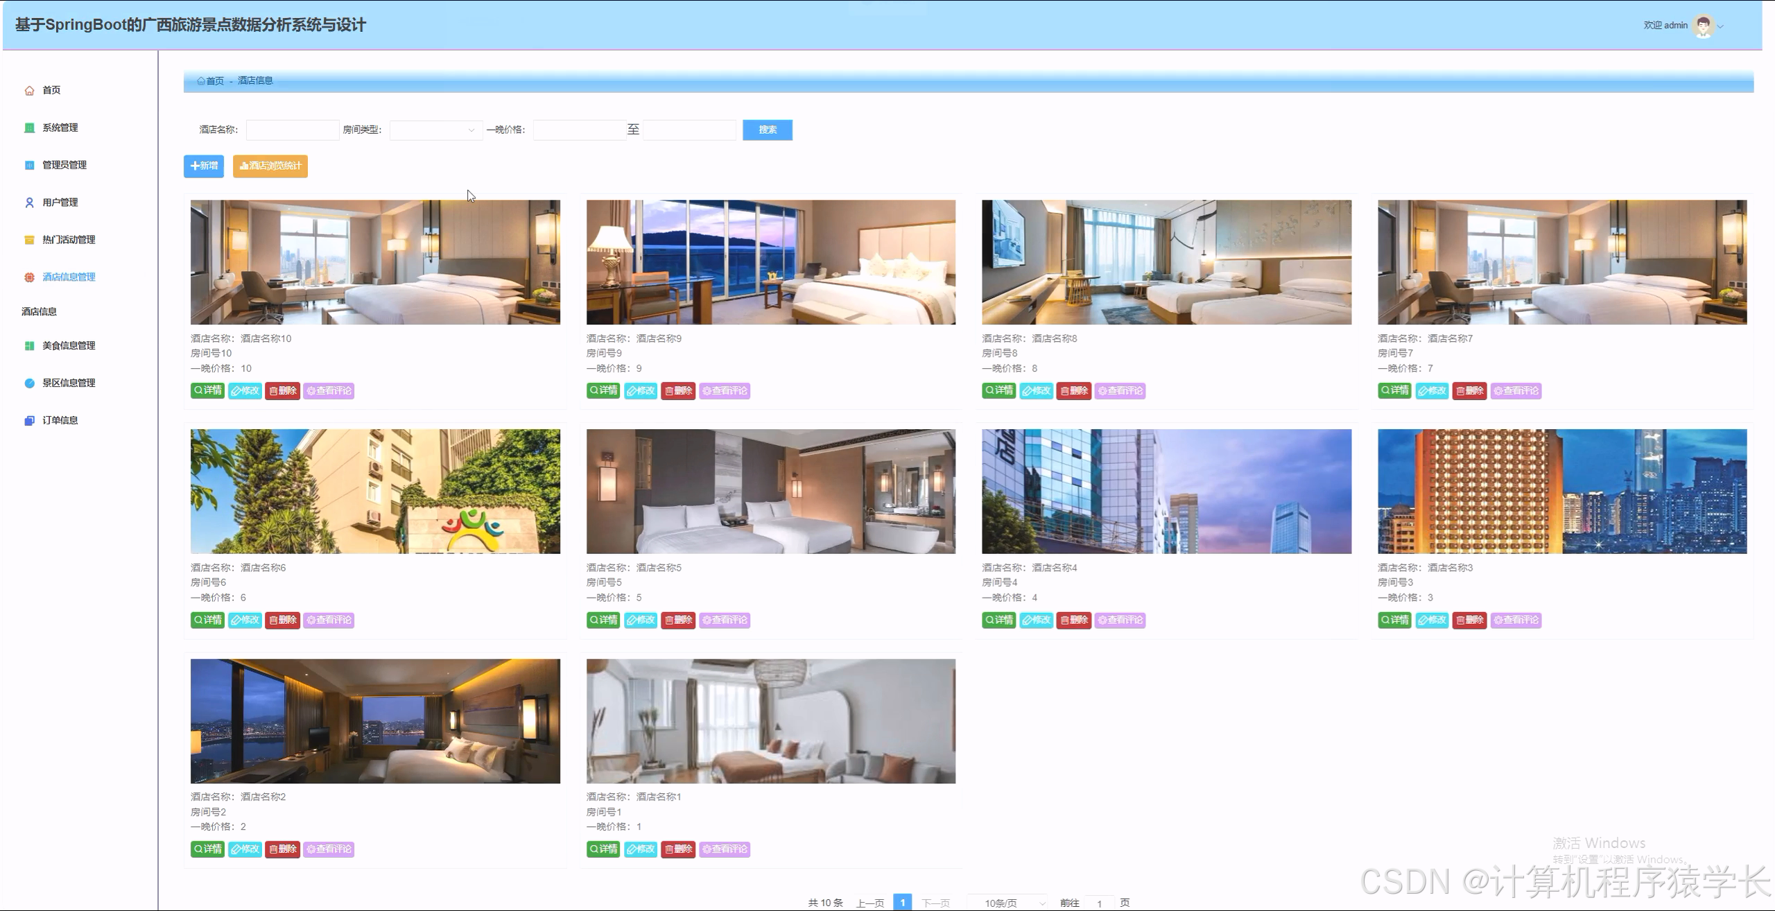Click the 热门活动管理 sidebar icon
Viewport: 1775px width, 911px height.
point(29,240)
